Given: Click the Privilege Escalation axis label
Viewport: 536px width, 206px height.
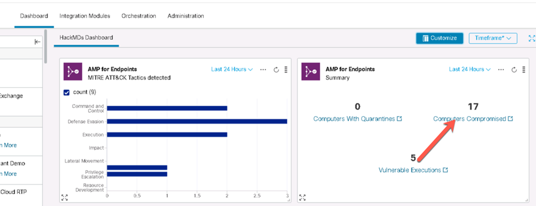Looking at the screenshot, I should [x=93, y=175].
